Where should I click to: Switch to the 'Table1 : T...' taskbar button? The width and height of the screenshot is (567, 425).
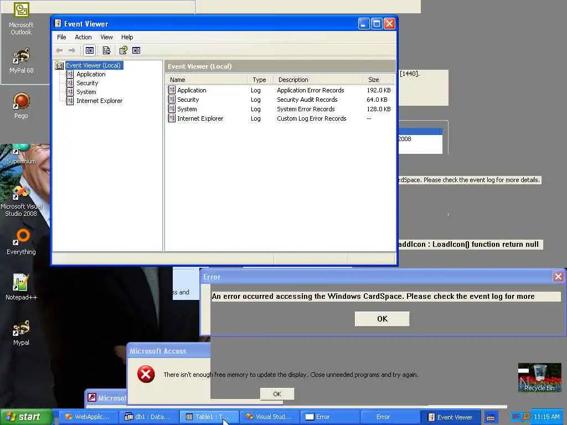click(x=209, y=417)
